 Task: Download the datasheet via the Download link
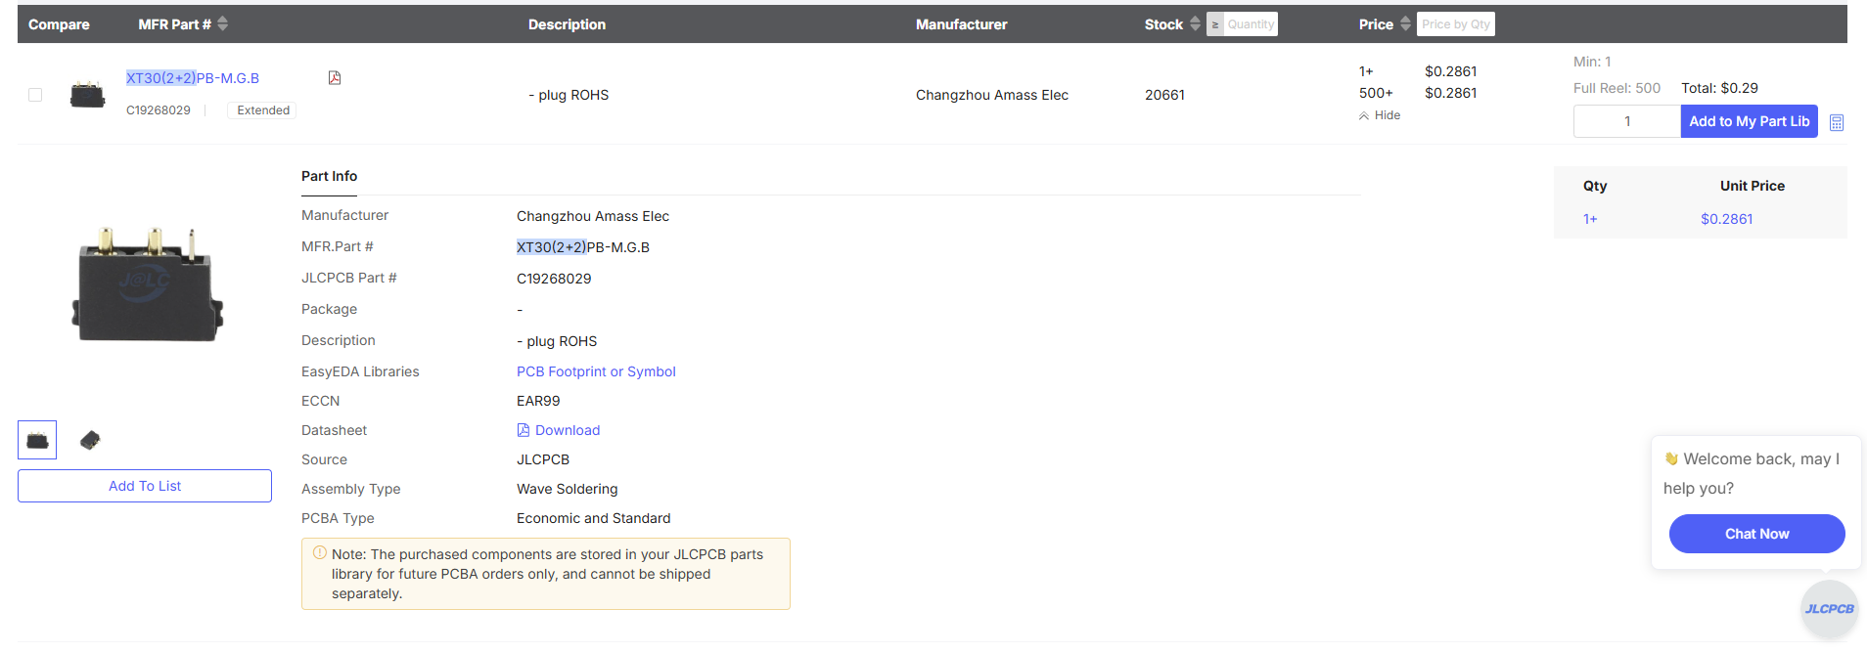[559, 430]
